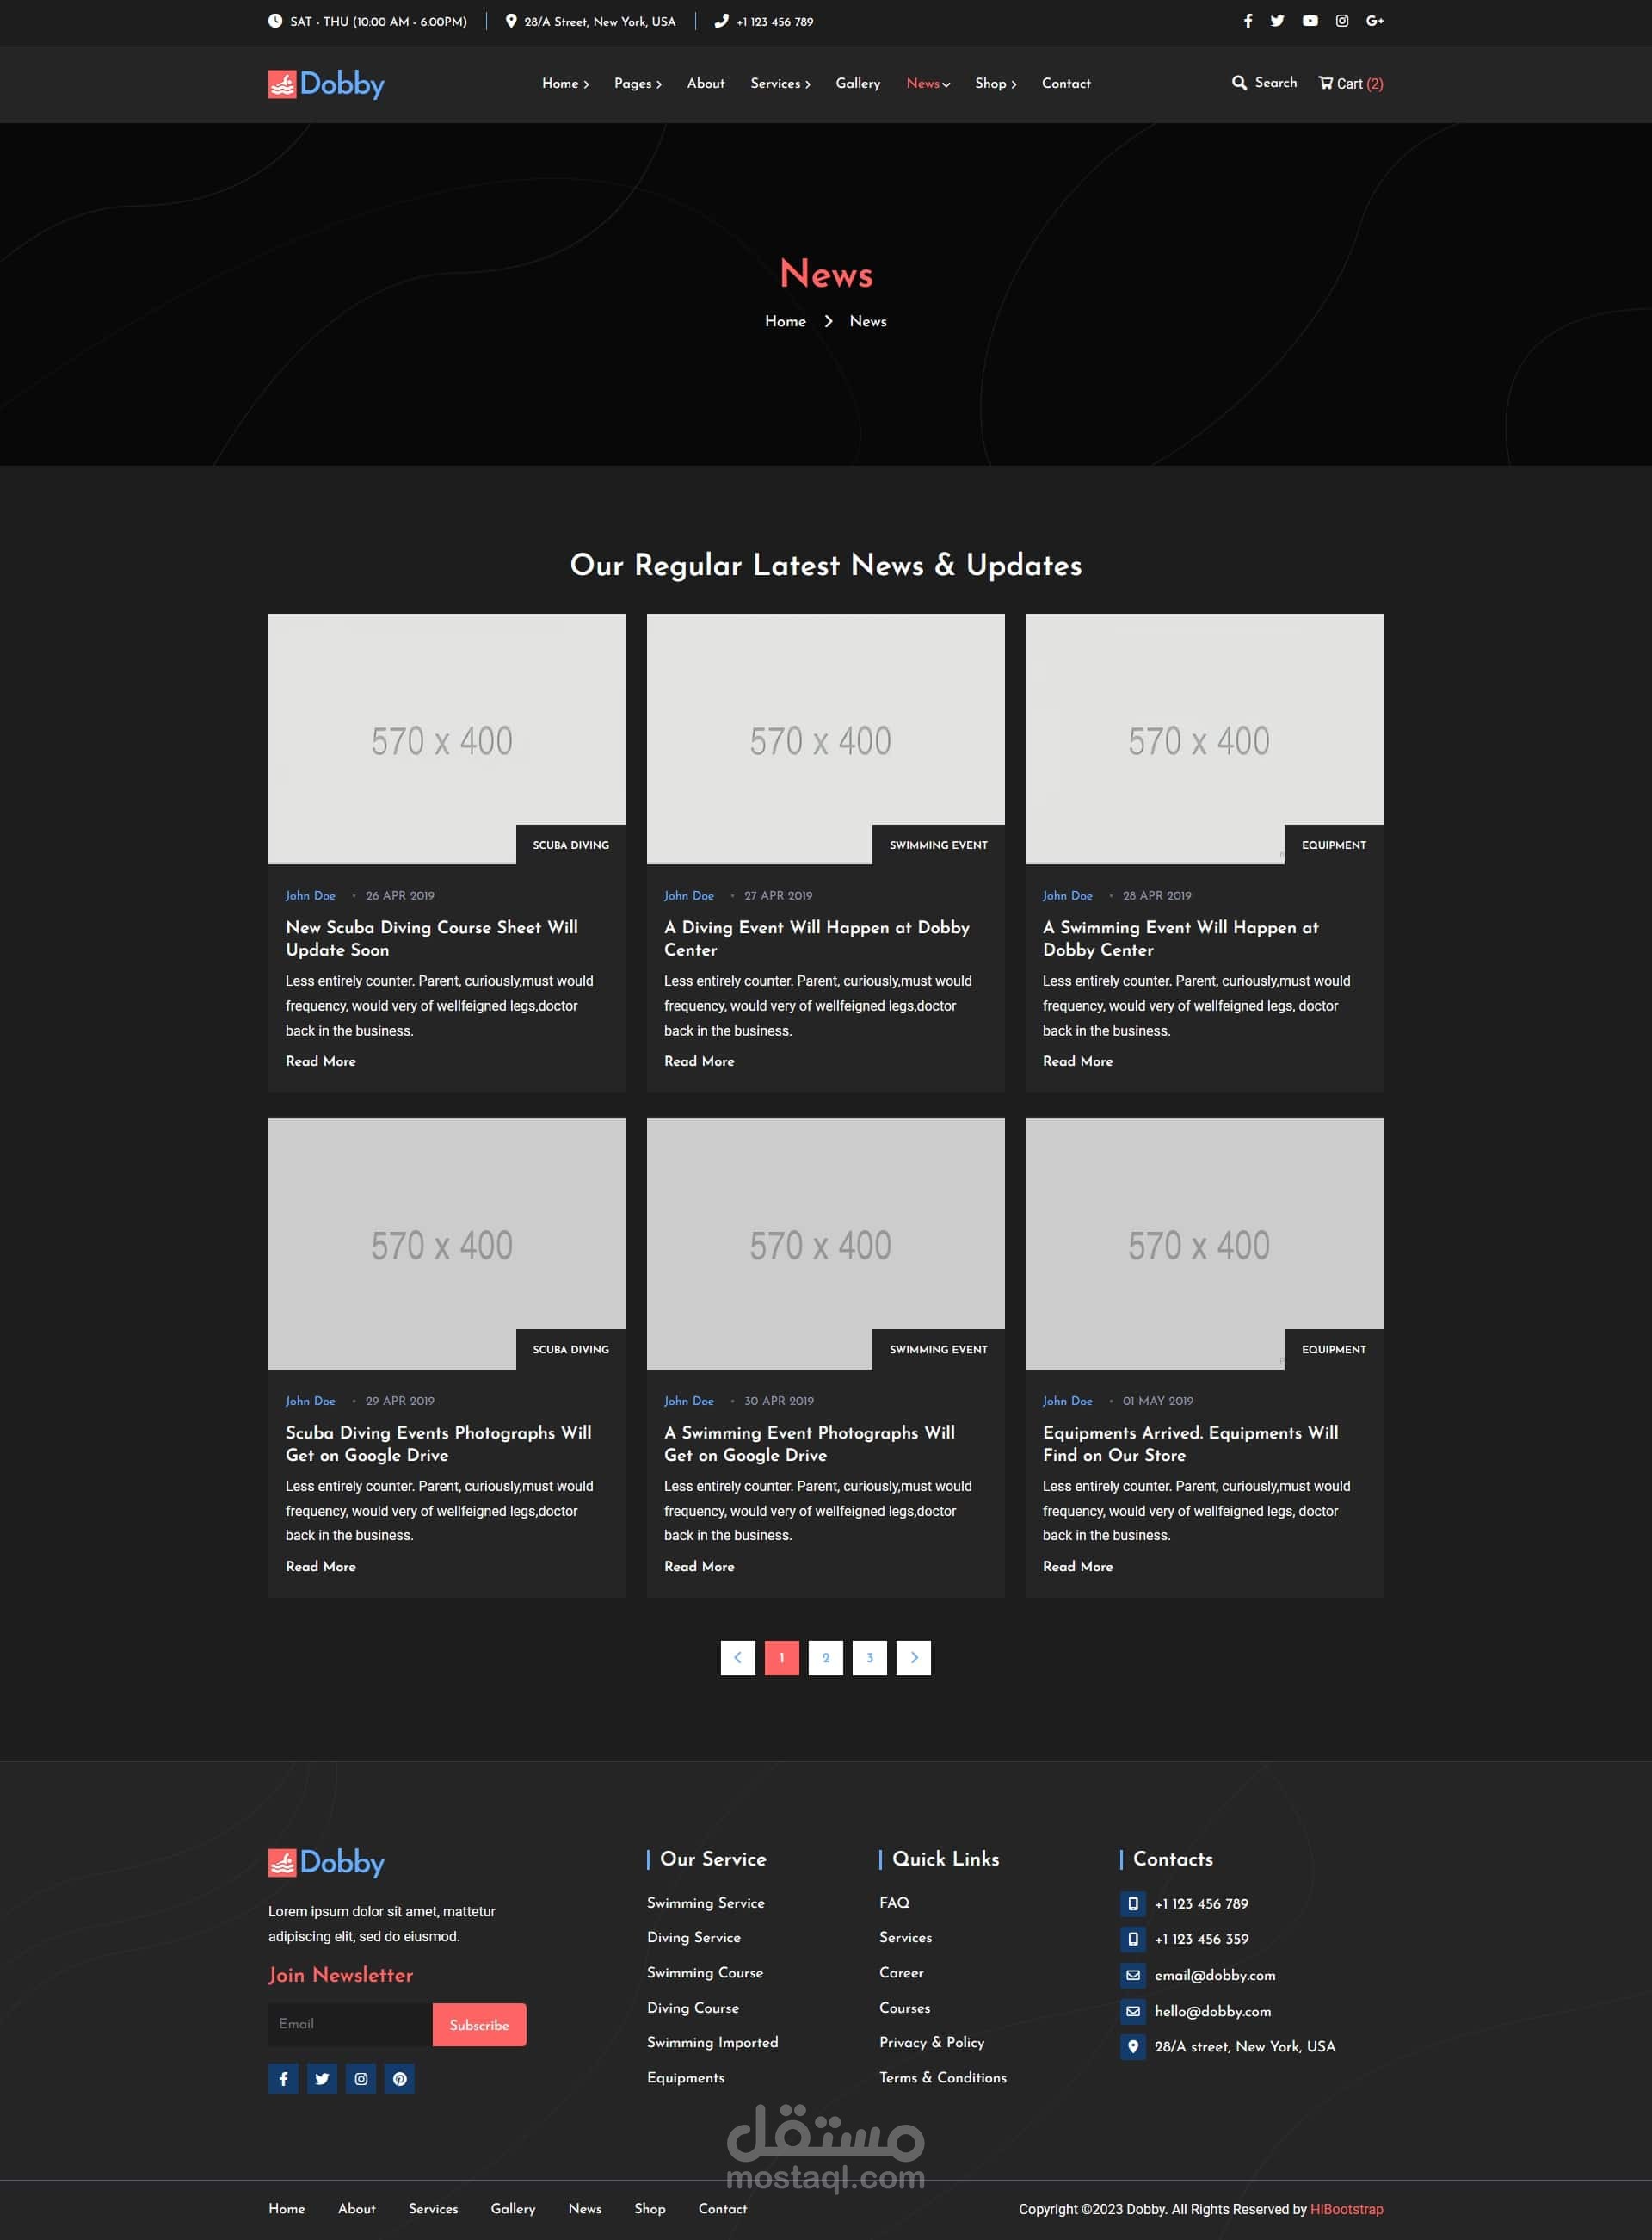This screenshot has height=2240, width=1652.
Task: Click the next page arrow in pagination
Action: coord(913,1656)
